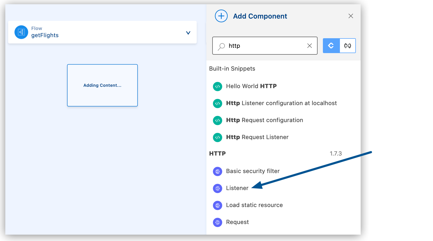433x241 pixels.
Task: Click the Http Request Listener snippet icon
Action: tap(218, 137)
